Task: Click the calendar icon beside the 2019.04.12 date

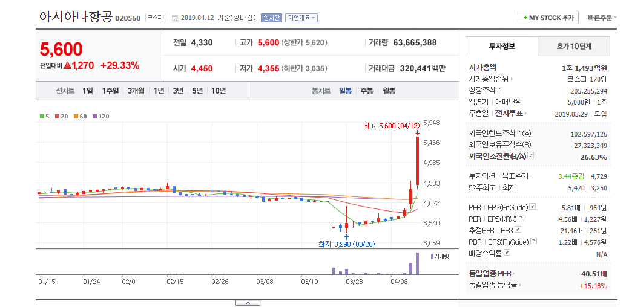Action: 176,18
